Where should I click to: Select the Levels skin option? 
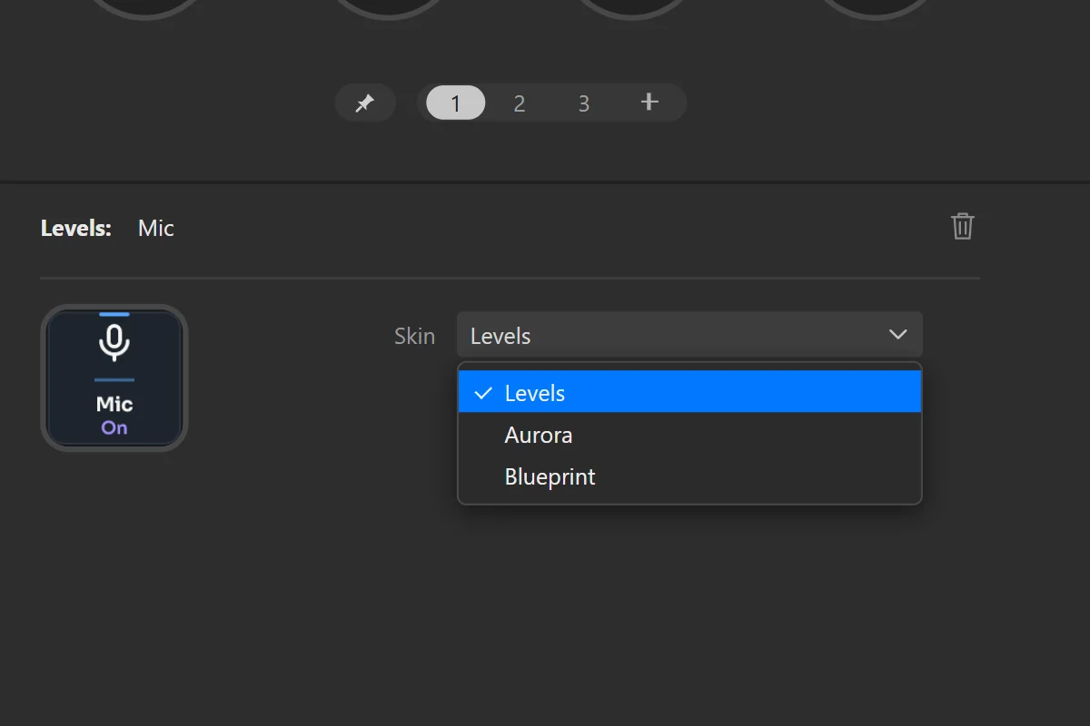pyautogui.click(x=690, y=393)
